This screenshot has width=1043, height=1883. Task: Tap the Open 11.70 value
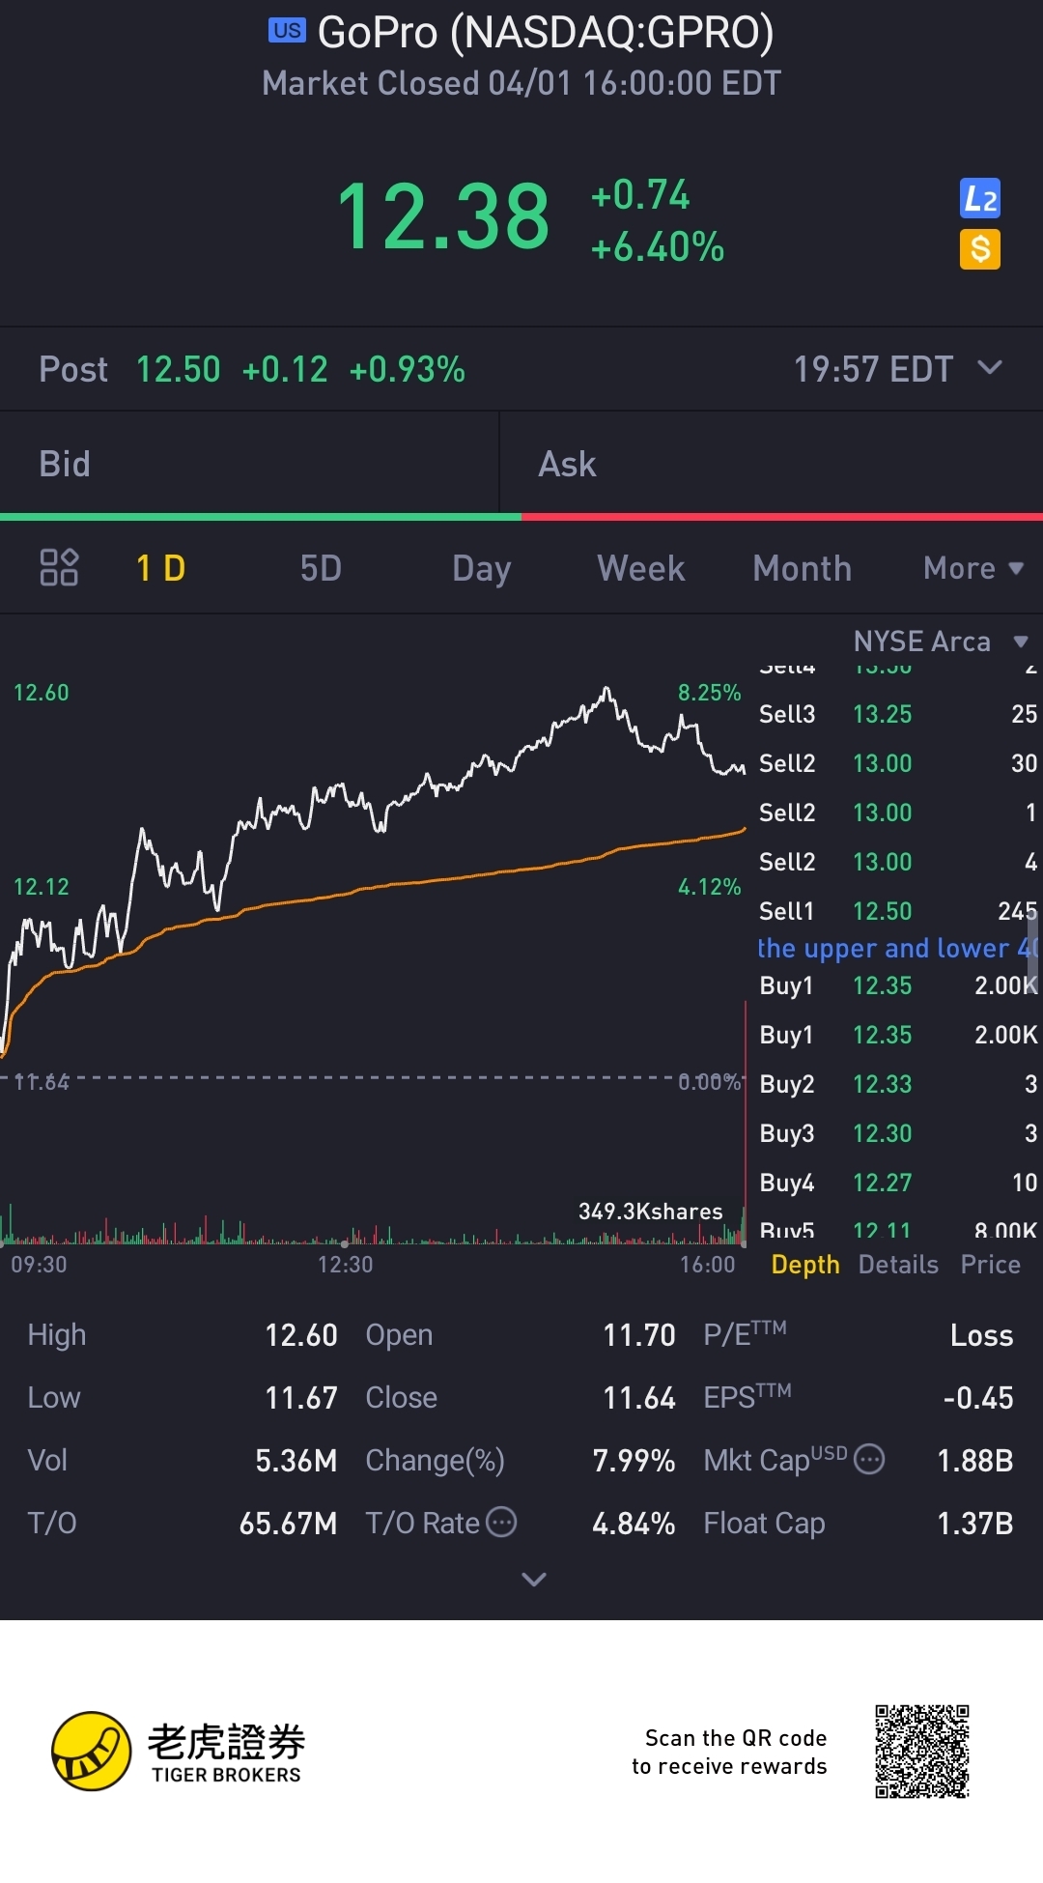click(x=638, y=1335)
